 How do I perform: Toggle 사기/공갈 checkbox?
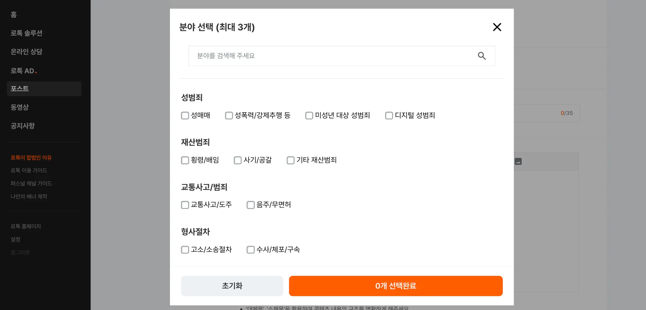(x=238, y=160)
